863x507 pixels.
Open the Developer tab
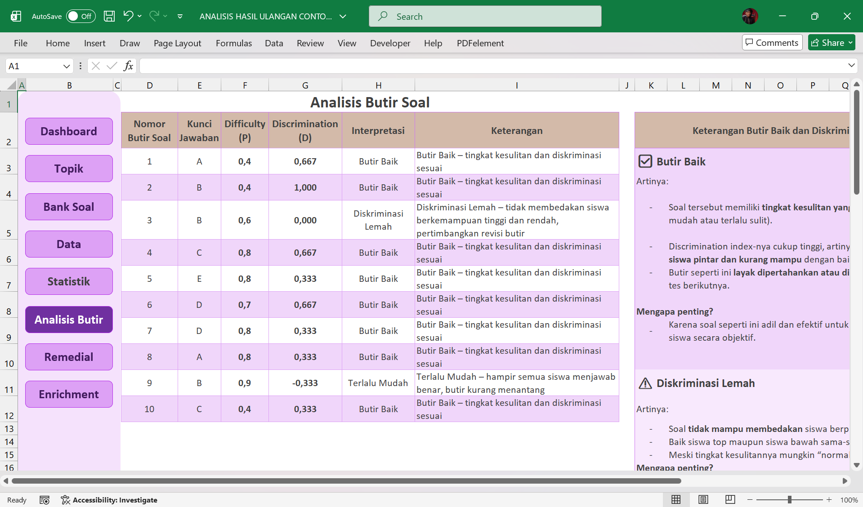[390, 43]
